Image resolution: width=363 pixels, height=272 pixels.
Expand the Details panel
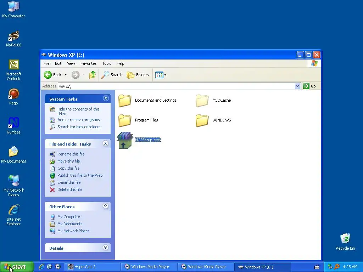tap(106, 248)
